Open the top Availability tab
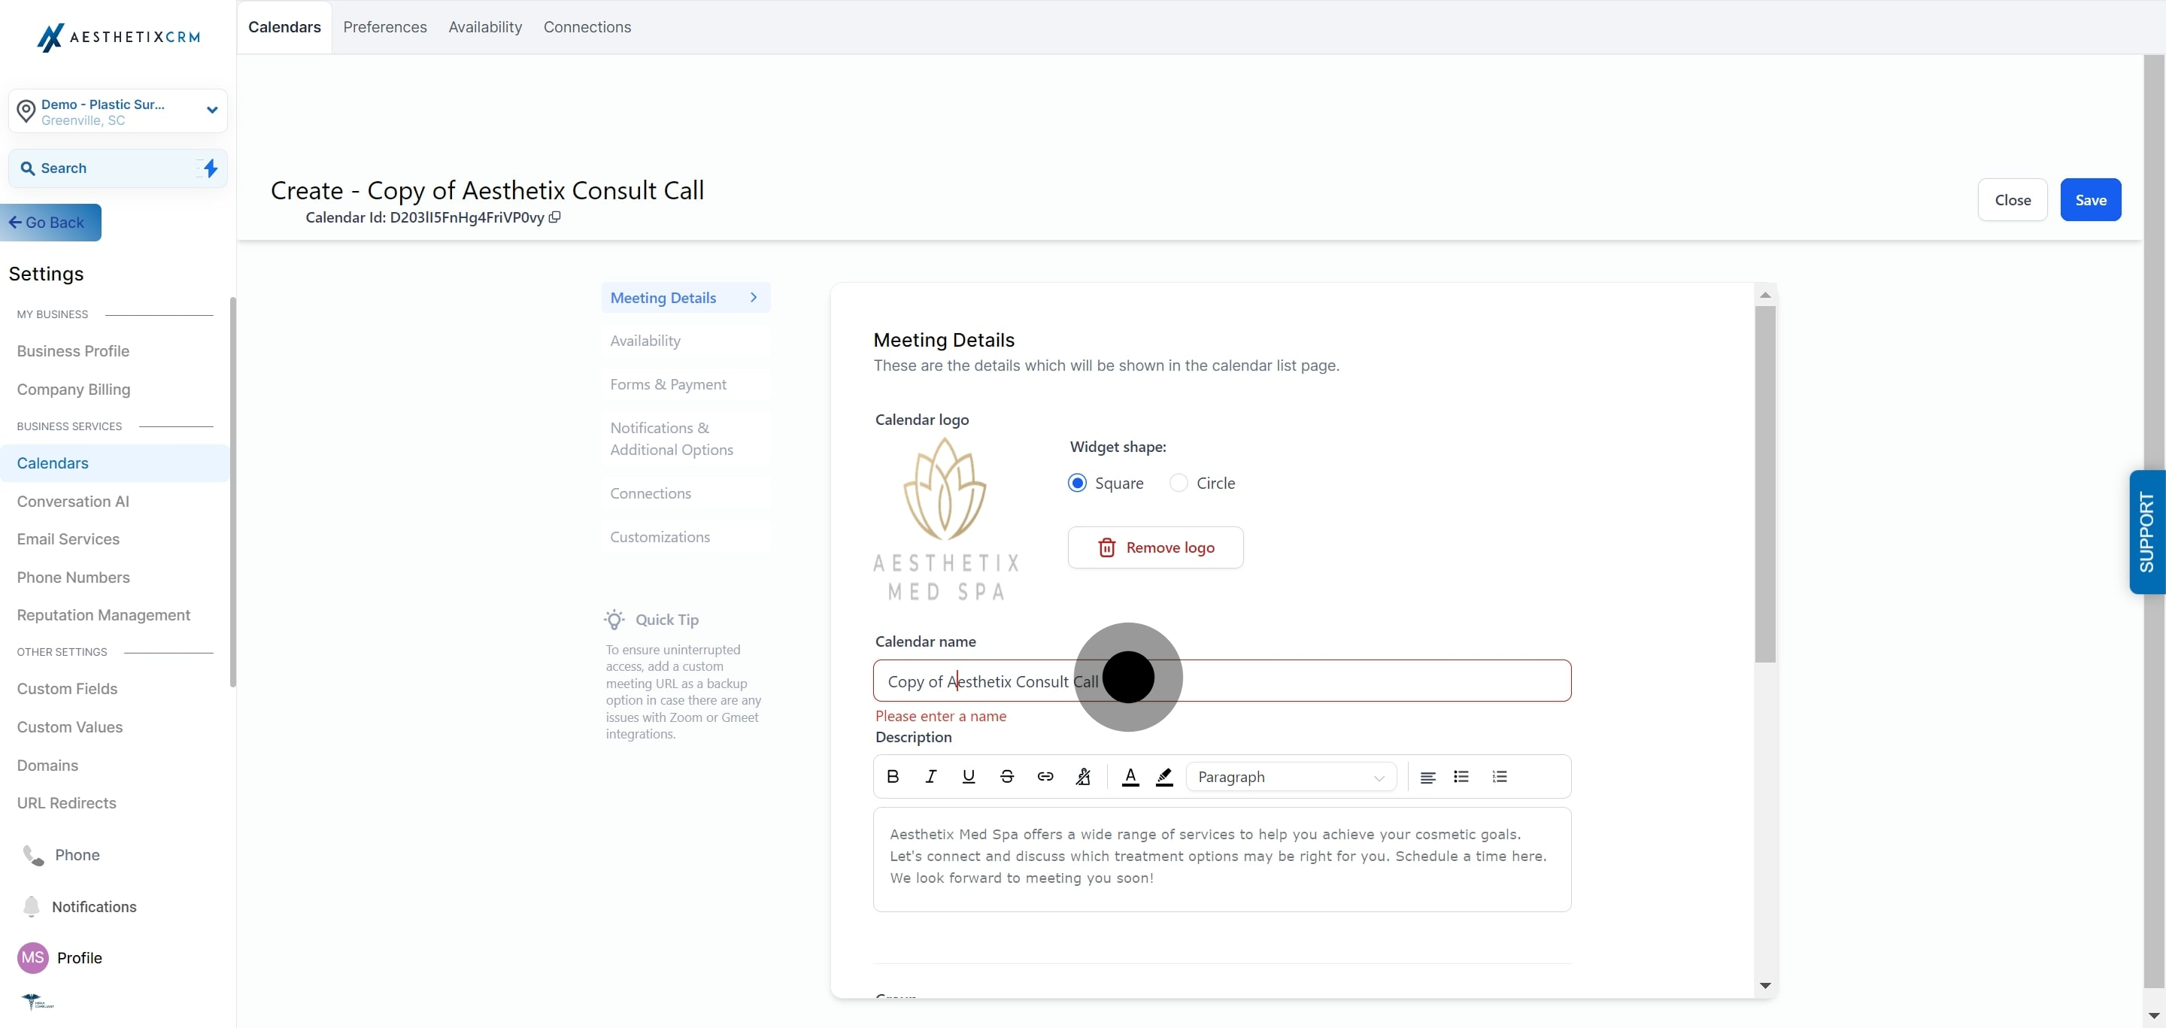This screenshot has width=2166, height=1028. [485, 27]
